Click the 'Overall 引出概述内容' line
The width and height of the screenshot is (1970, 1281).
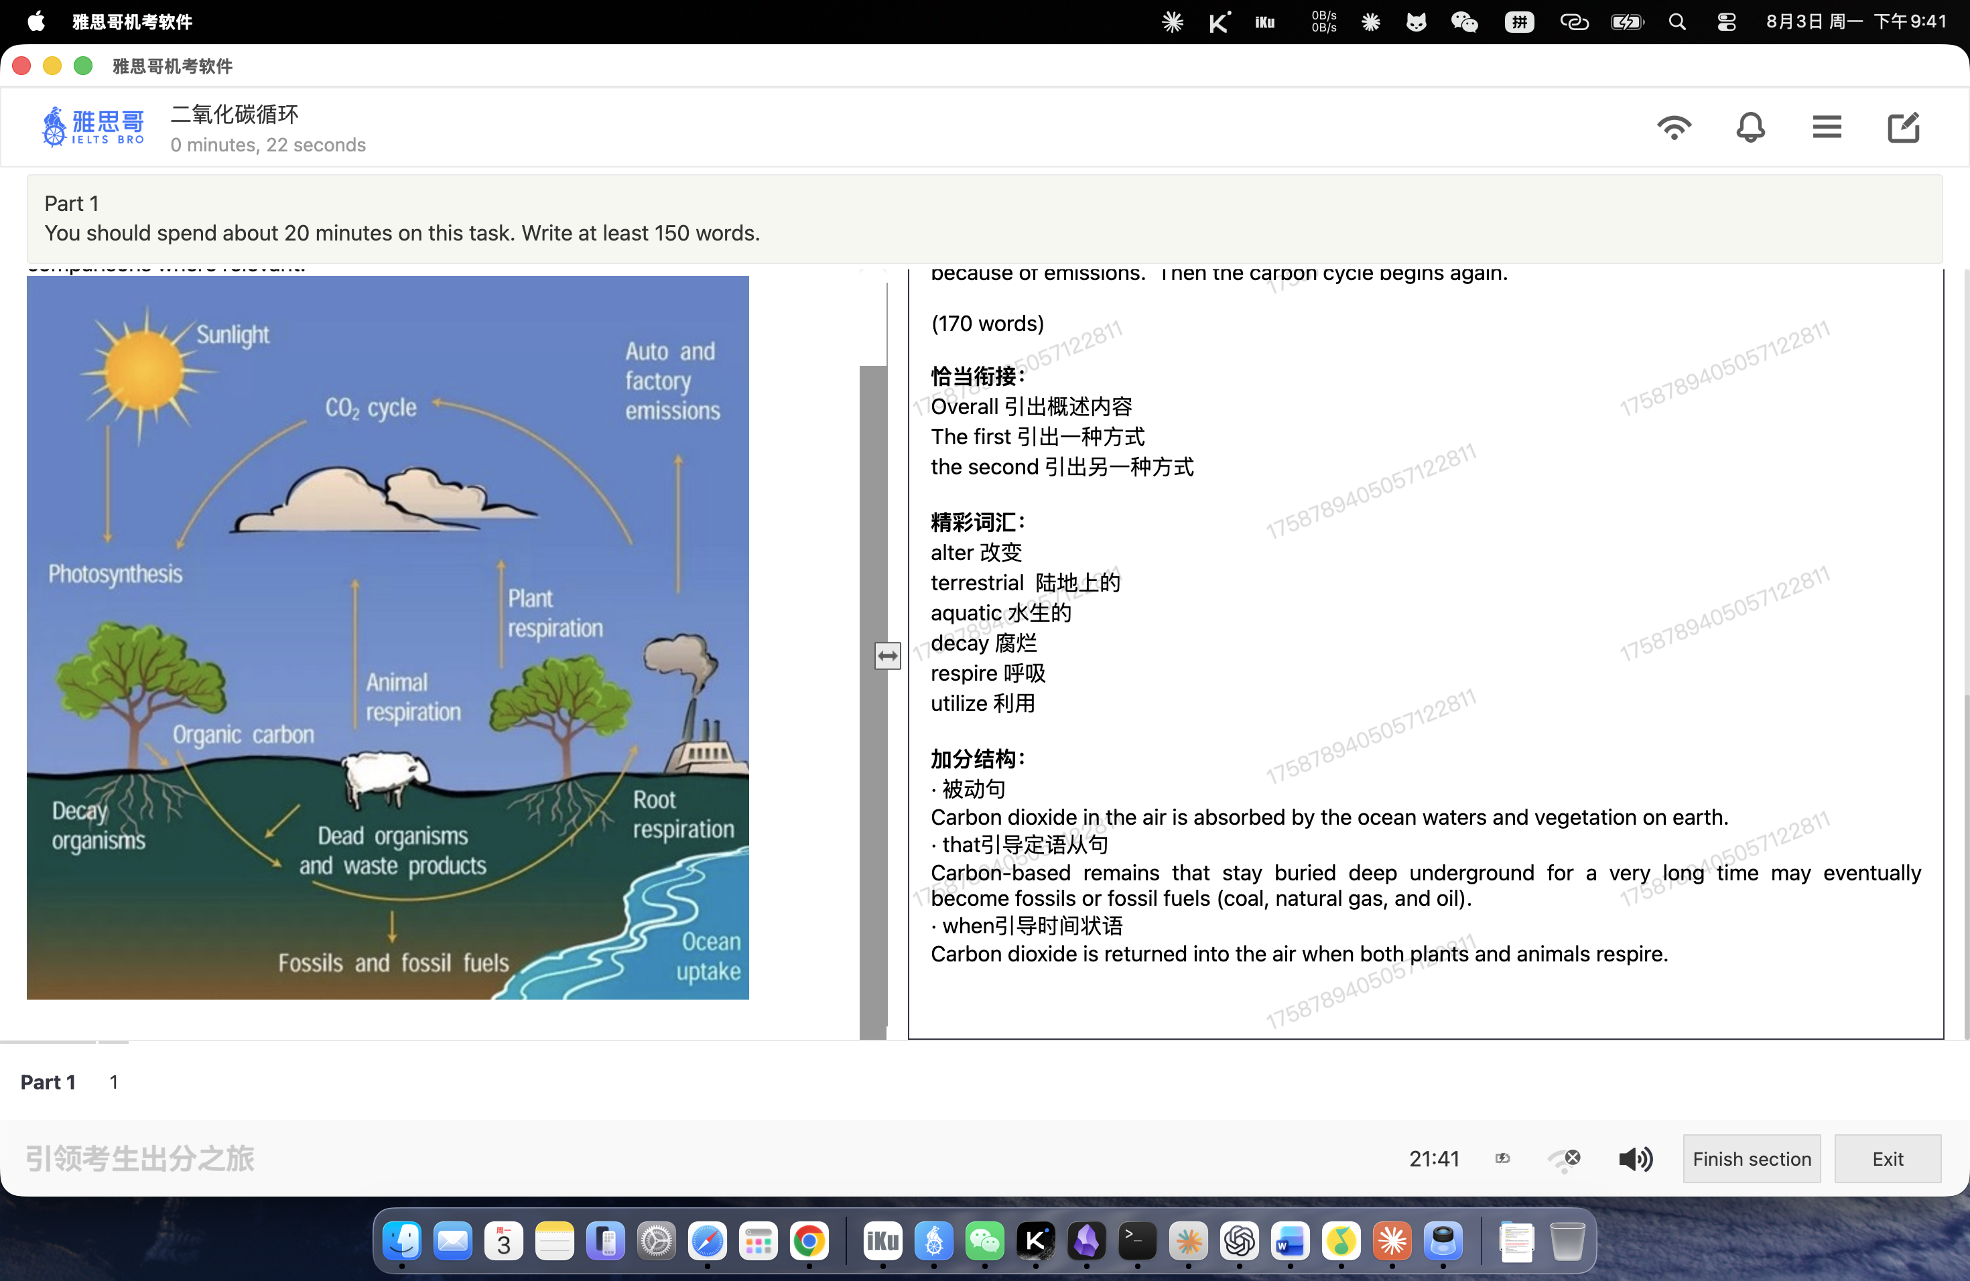(x=1031, y=406)
